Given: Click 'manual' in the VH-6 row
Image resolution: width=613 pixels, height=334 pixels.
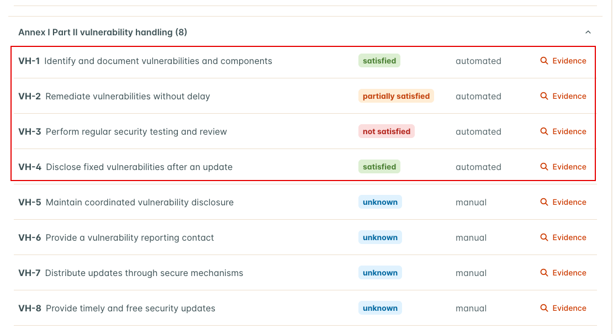Looking at the screenshot, I should click(x=471, y=238).
